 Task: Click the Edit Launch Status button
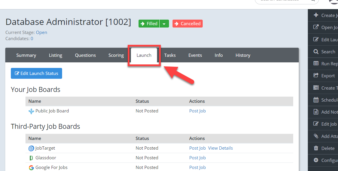(x=36, y=73)
